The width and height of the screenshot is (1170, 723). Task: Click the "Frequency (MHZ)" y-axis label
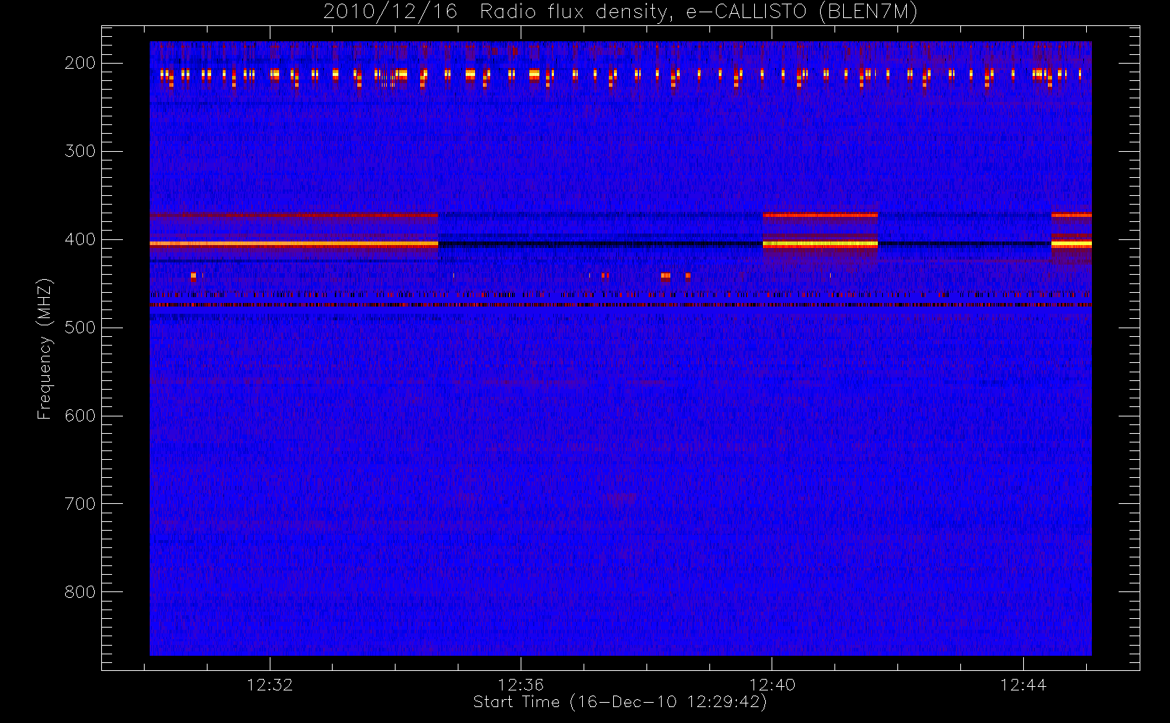45,348
